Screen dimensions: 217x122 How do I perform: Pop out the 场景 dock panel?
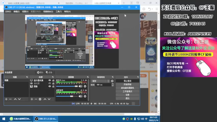point(27,77)
